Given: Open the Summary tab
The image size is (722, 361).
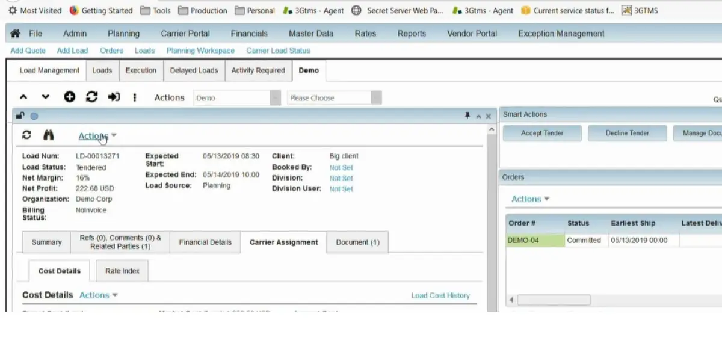Looking at the screenshot, I should point(46,242).
